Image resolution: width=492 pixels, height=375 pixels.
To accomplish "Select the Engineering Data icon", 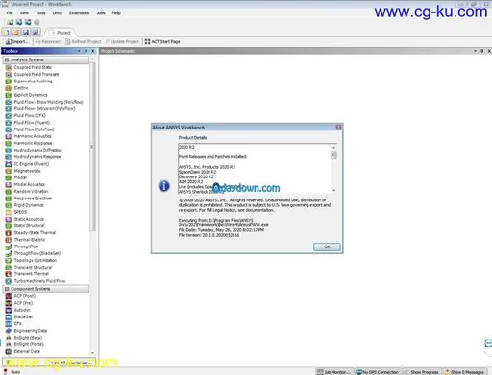I will tap(9, 331).
